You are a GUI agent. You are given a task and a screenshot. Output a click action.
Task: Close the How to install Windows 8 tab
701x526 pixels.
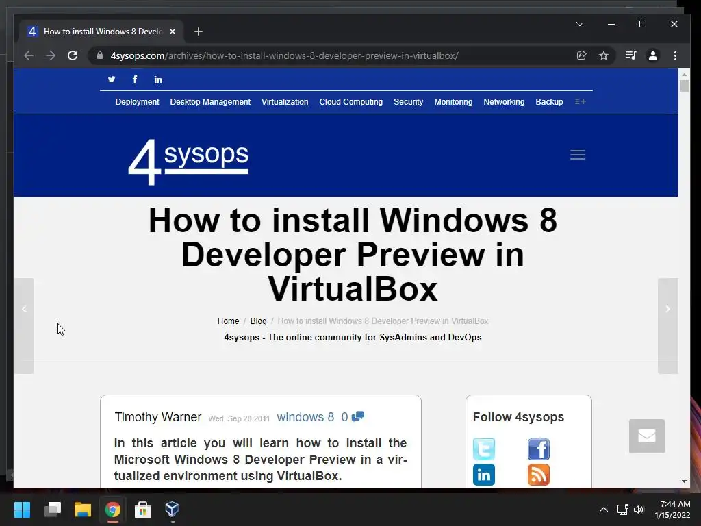click(173, 32)
